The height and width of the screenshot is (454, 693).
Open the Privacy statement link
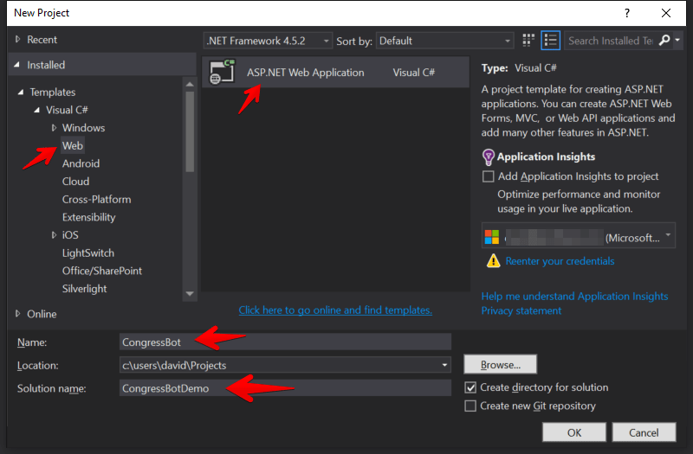pyautogui.click(x=521, y=310)
